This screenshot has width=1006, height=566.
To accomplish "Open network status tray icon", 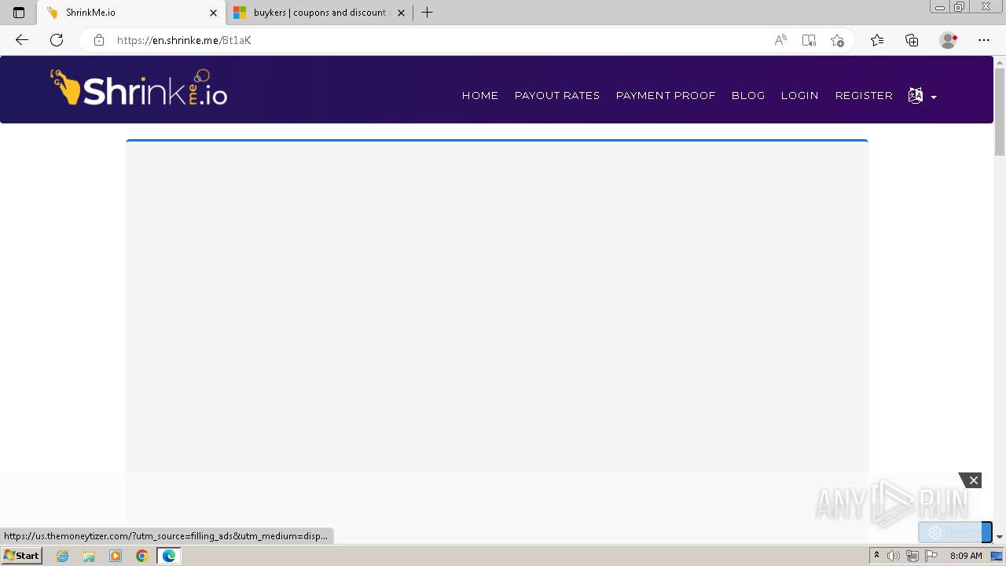I will [x=912, y=556].
